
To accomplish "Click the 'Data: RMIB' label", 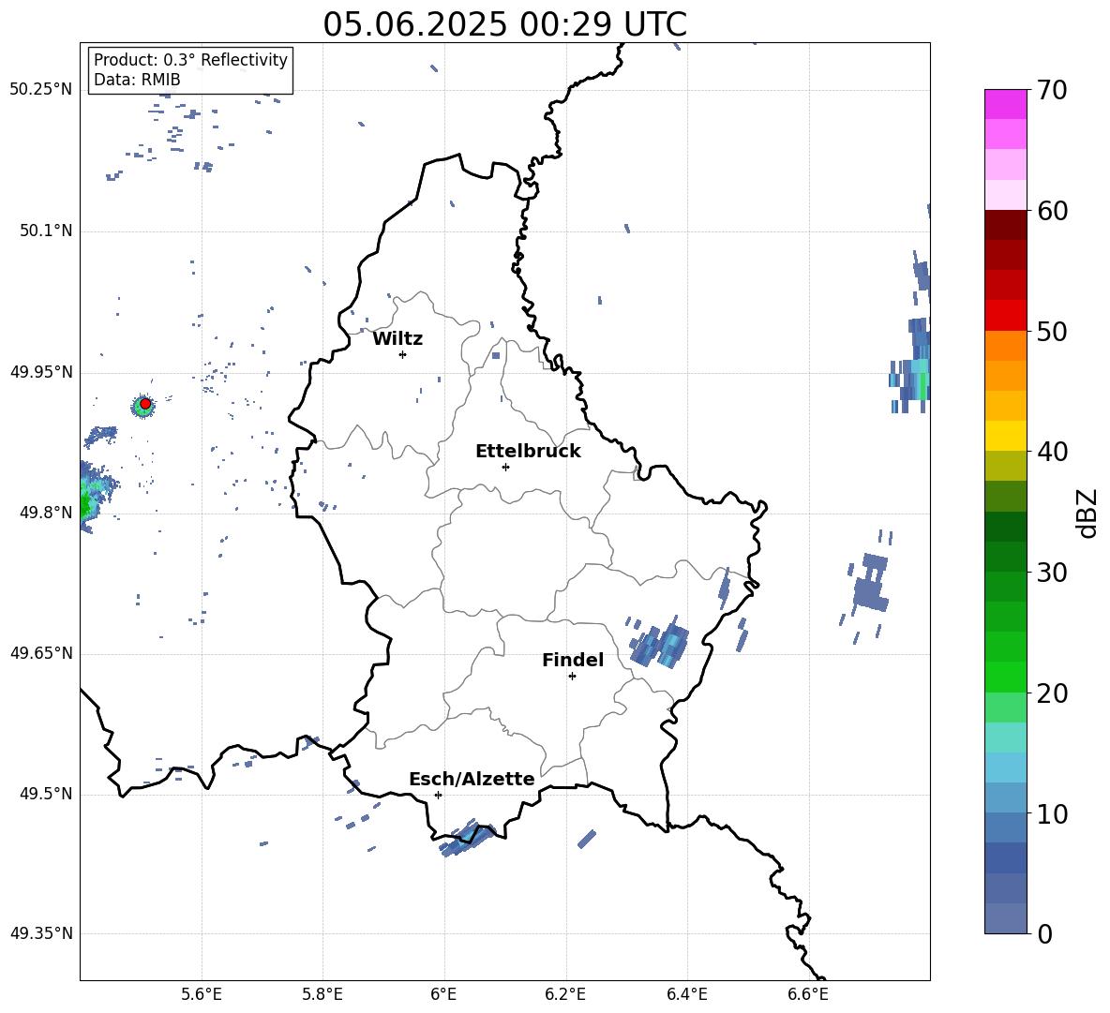I will [137, 80].
